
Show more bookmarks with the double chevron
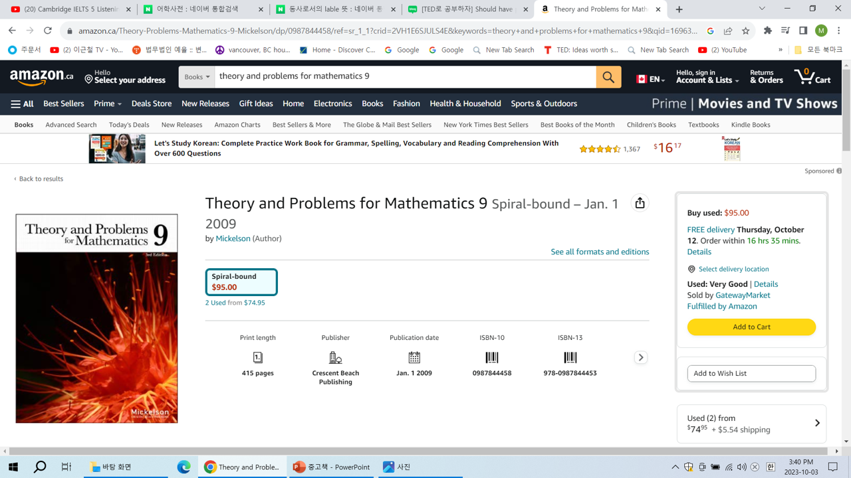(780, 50)
